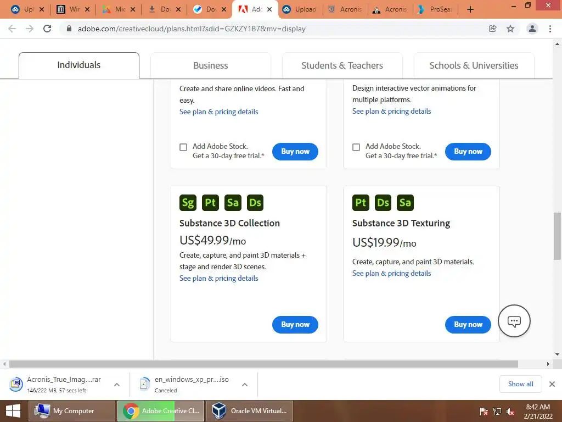This screenshot has height=422, width=562.
Task: Buy now for vector animations plan
Action: pos(468,152)
